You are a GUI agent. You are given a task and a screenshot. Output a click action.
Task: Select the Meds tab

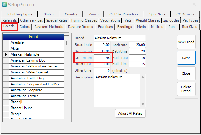click(142, 27)
